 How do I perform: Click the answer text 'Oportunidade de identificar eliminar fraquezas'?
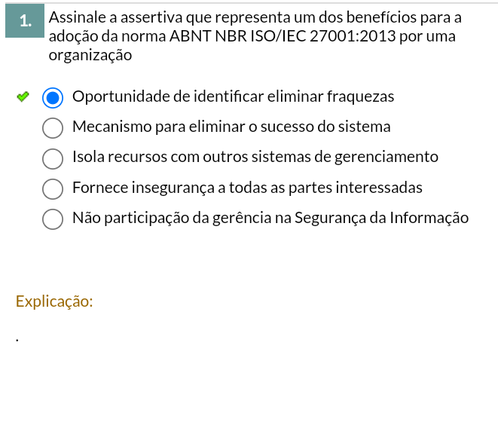click(x=233, y=97)
